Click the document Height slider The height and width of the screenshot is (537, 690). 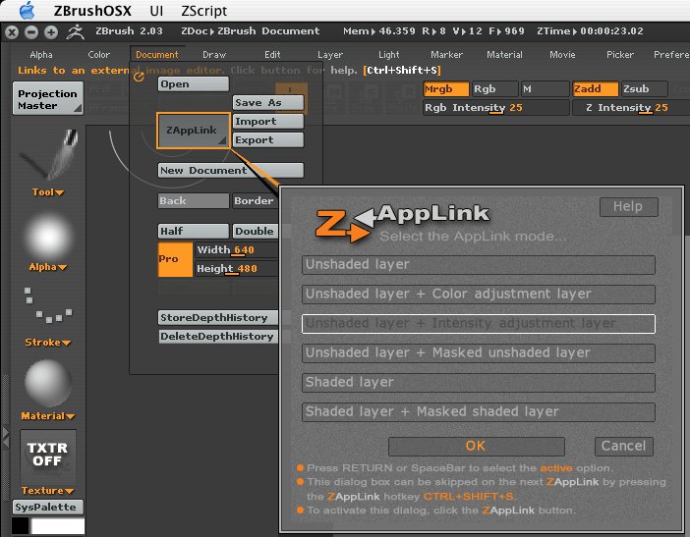pyautogui.click(x=237, y=269)
